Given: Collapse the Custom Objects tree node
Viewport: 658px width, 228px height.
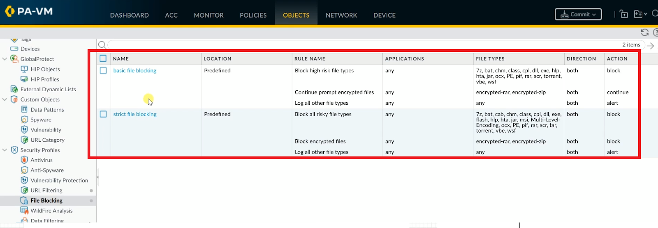Looking at the screenshot, I should pos(5,99).
